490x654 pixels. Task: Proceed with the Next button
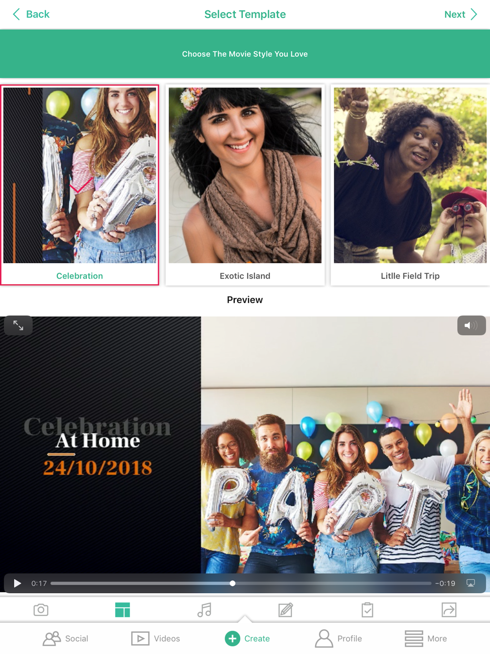tap(461, 14)
